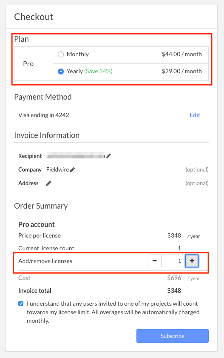The image size is (224, 358).
Task: Click the blurred recipient name
Action: tap(76, 156)
